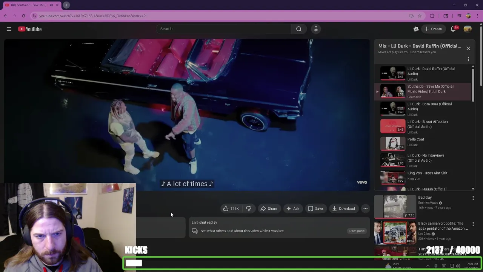Click playlist scrollbar up arrow
Viewport: 483px width, 272px height.
click(x=473, y=67)
